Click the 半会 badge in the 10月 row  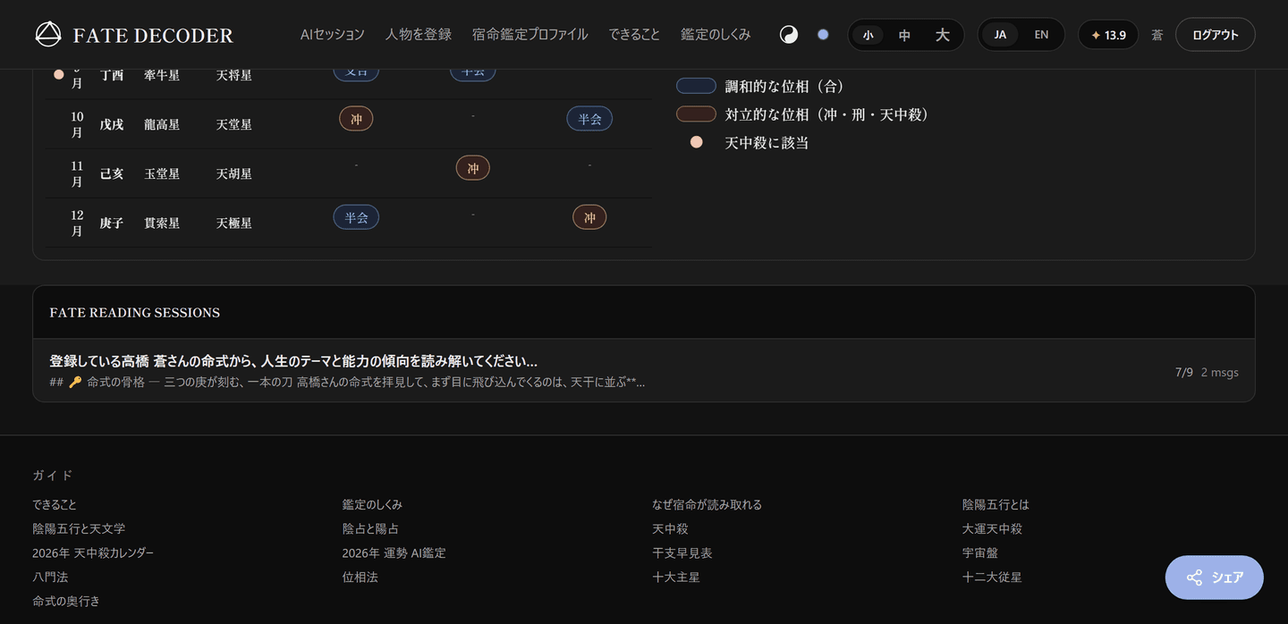click(x=589, y=118)
